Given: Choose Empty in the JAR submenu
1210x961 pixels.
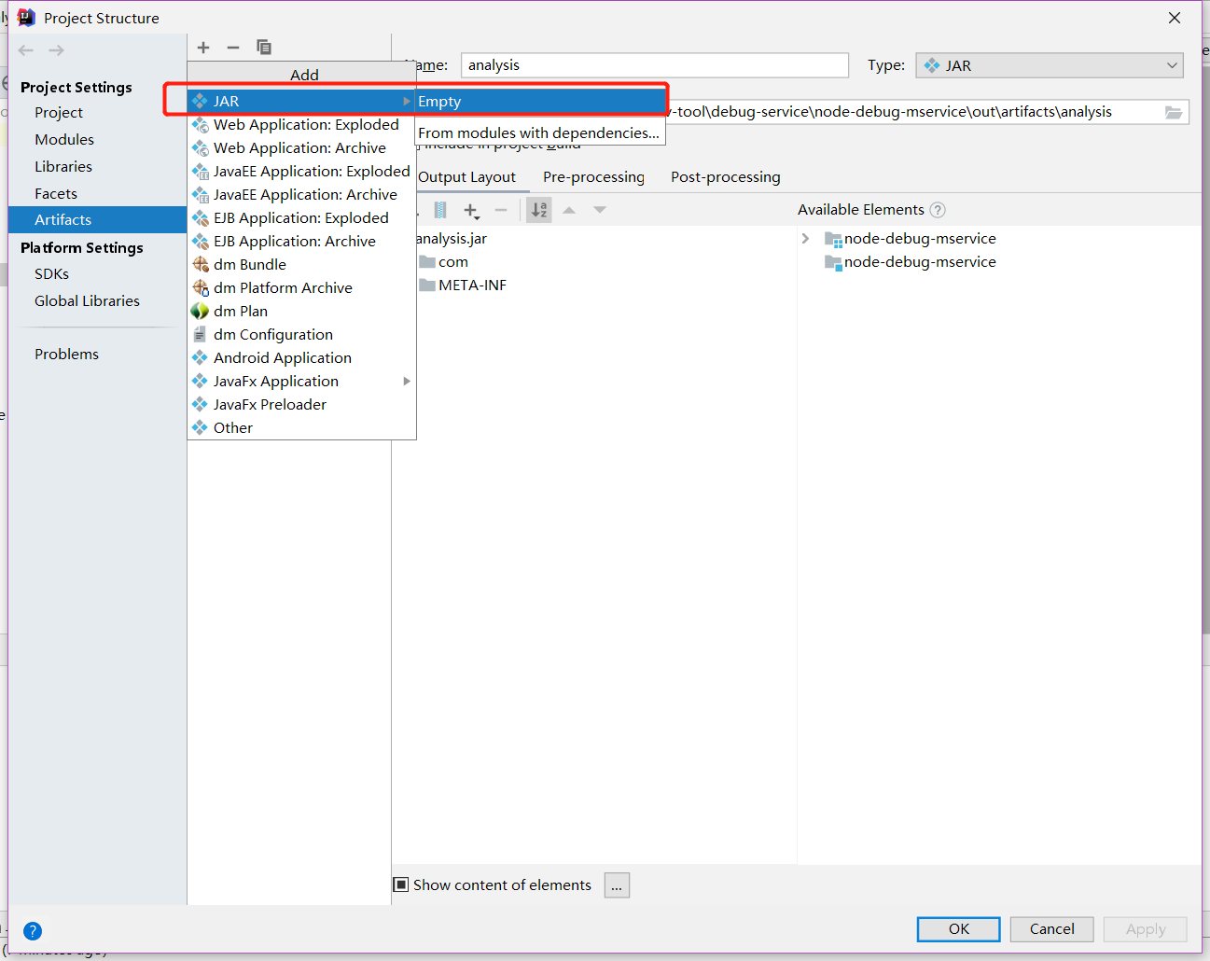Looking at the screenshot, I should (541, 101).
